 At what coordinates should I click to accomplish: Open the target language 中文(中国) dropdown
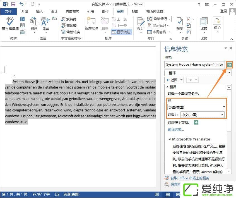click(x=222, y=115)
